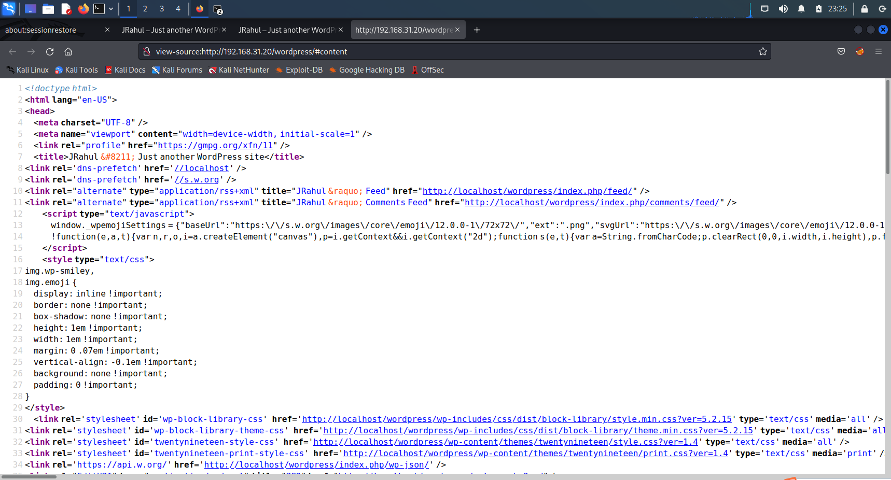Follow the https://gmpg.org/xfn/11 link
Viewport: 891px width, 480px height.
point(215,146)
